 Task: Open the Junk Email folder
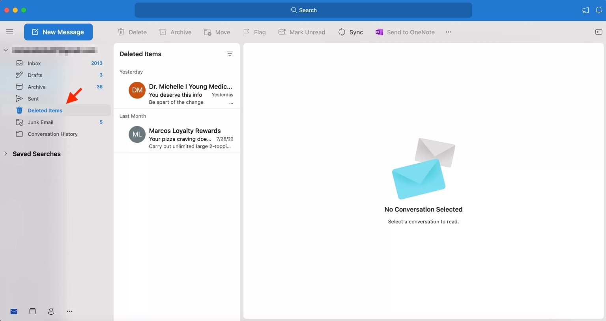tap(40, 122)
